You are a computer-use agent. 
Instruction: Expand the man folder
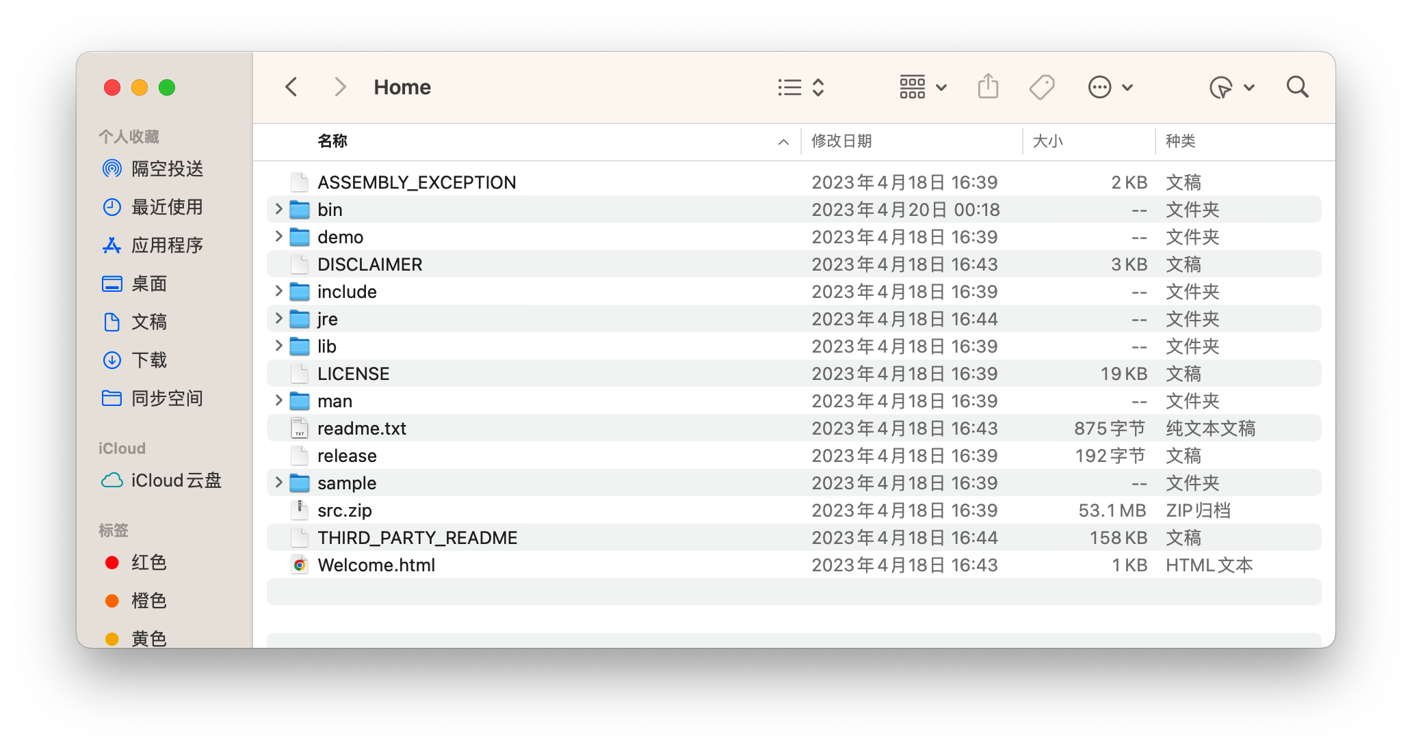[x=278, y=400]
